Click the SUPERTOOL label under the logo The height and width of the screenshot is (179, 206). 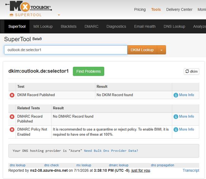28,15
